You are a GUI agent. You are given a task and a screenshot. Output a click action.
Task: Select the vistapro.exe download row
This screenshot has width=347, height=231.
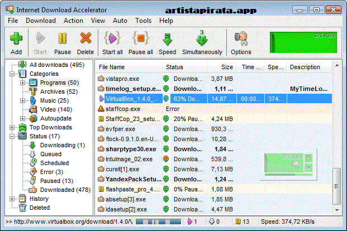pos(214,79)
